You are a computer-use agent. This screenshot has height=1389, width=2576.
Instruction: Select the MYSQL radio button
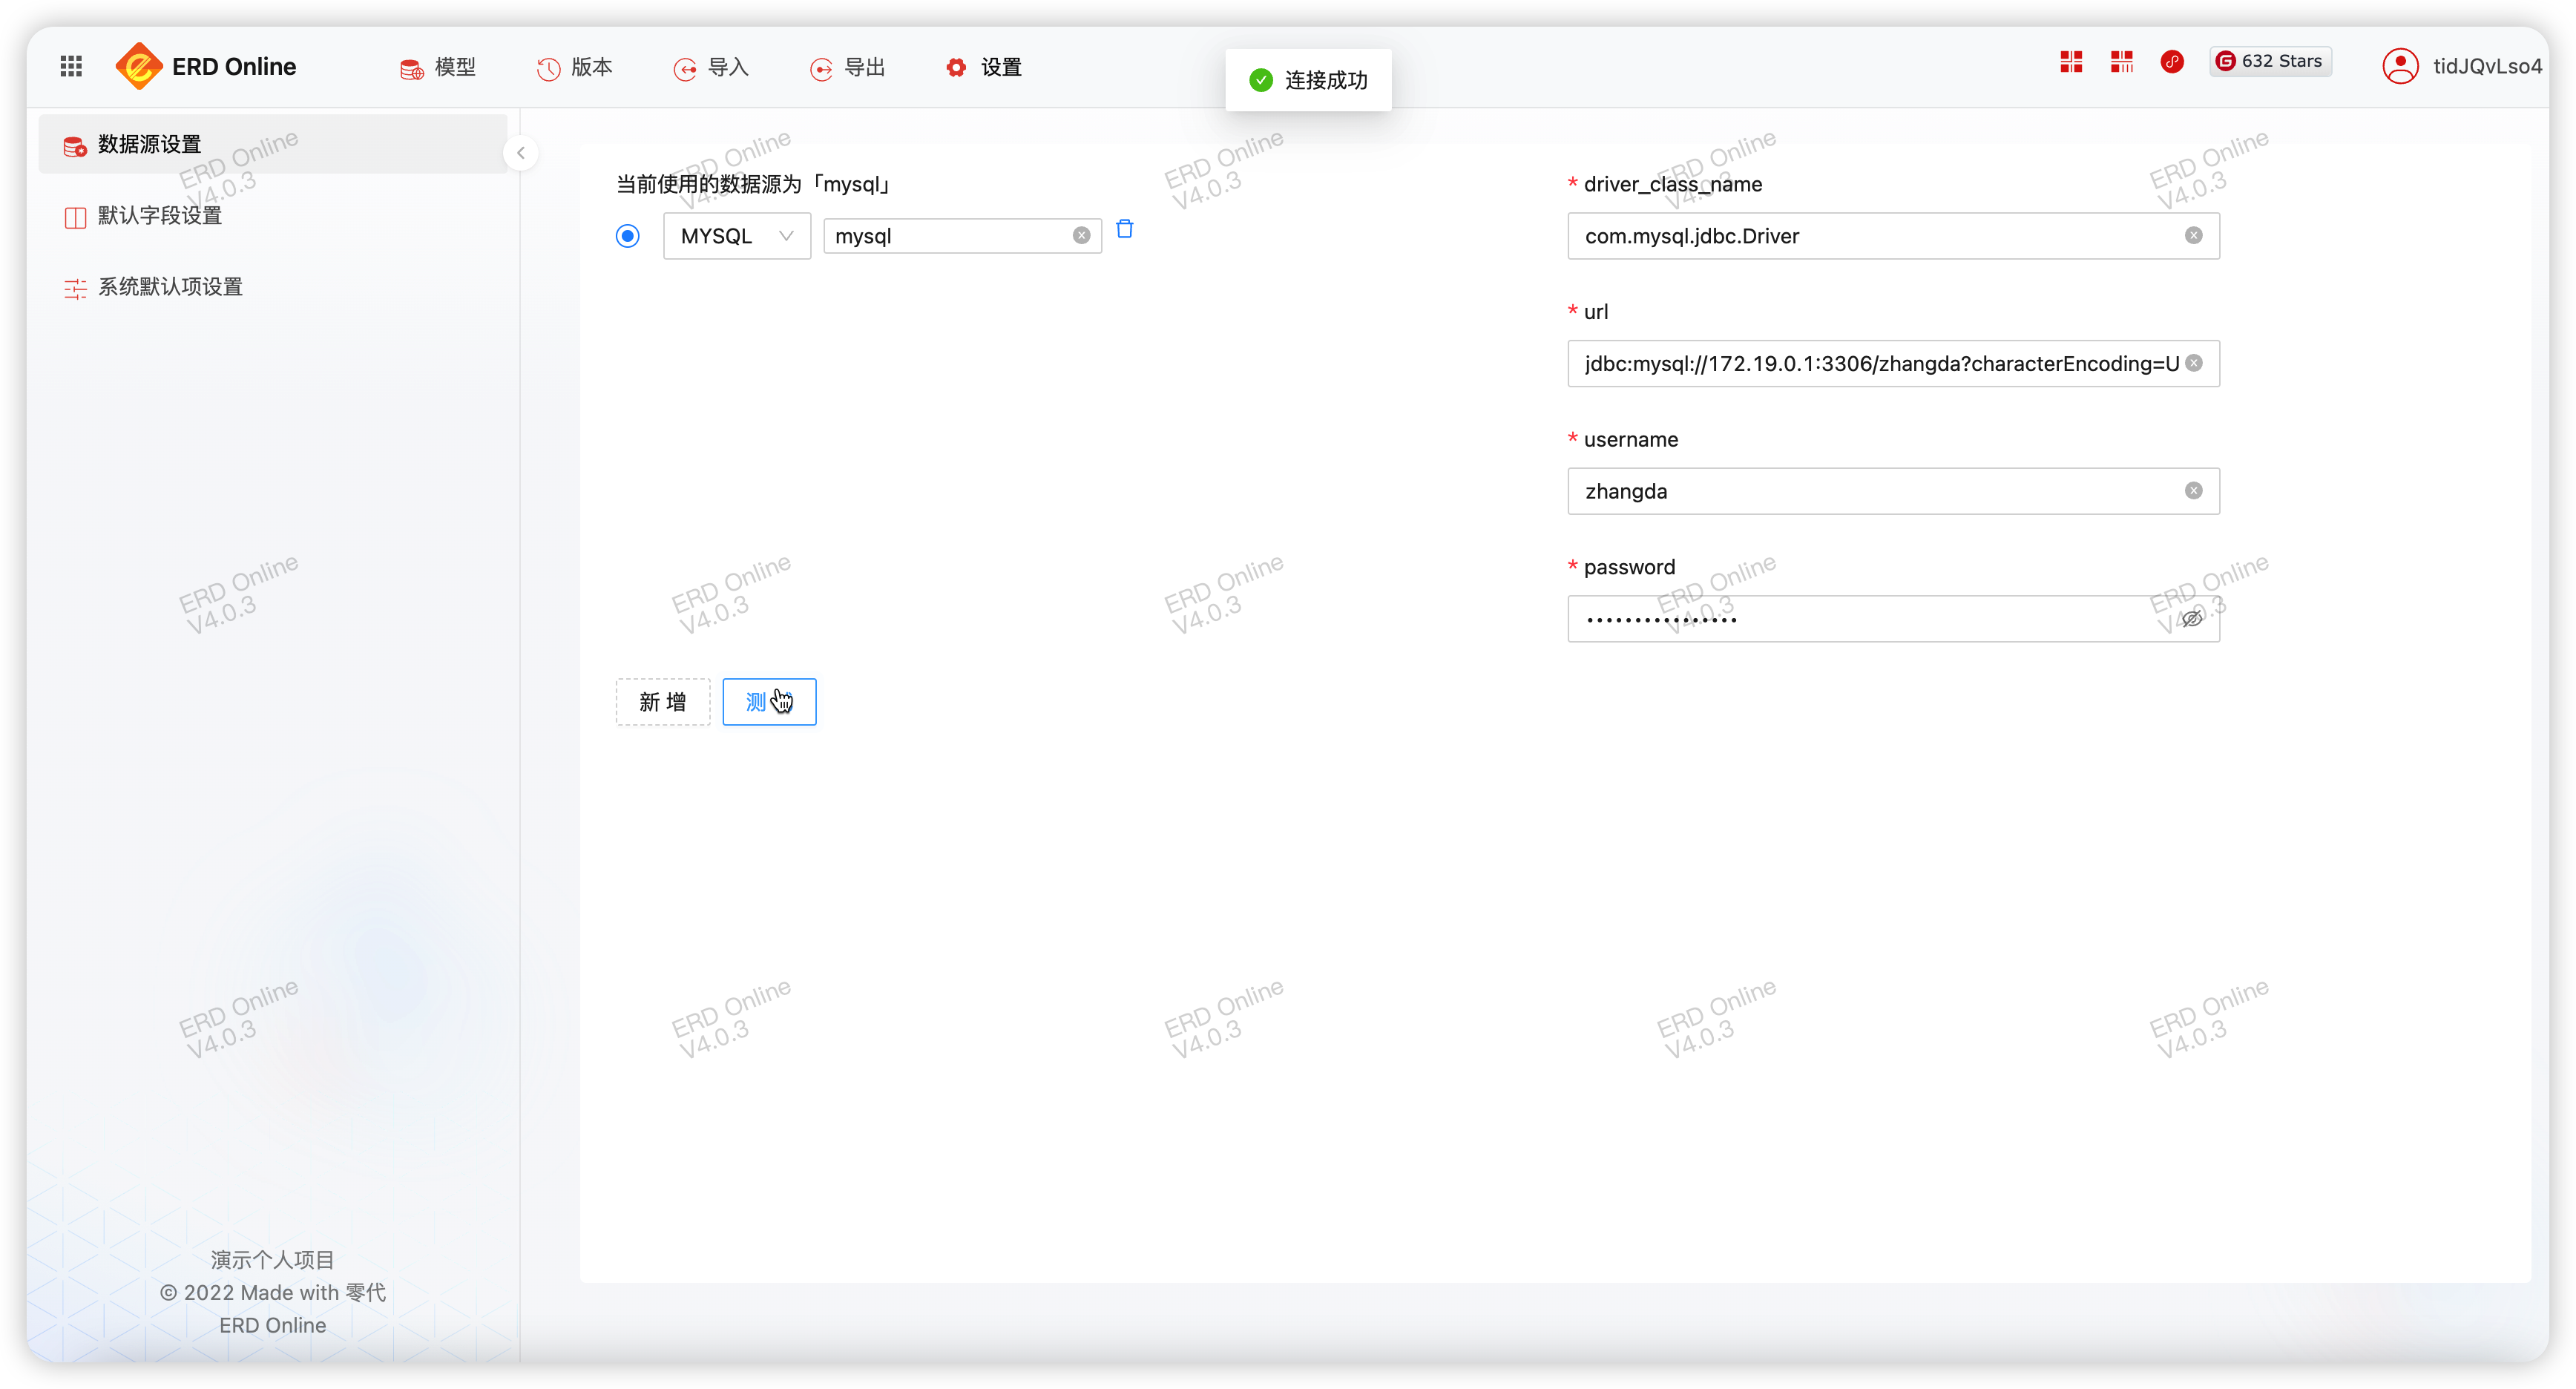[x=628, y=236]
